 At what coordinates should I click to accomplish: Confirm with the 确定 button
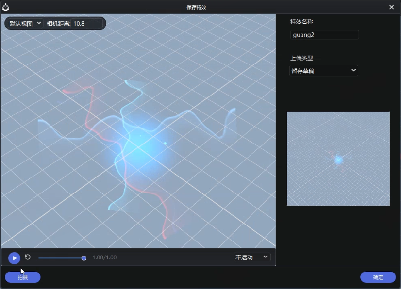click(378, 277)
